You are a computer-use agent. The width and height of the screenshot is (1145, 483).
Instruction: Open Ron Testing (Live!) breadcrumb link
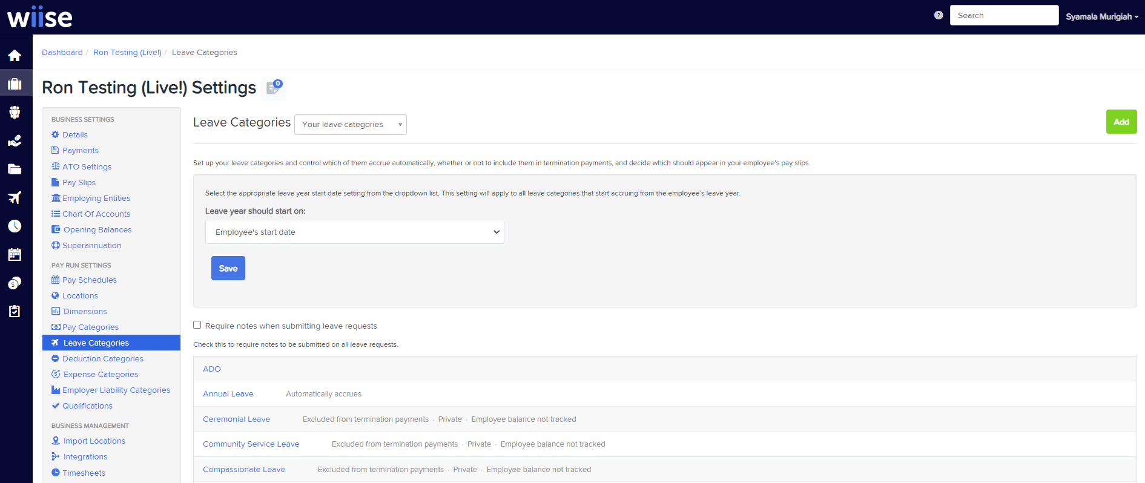127,53
